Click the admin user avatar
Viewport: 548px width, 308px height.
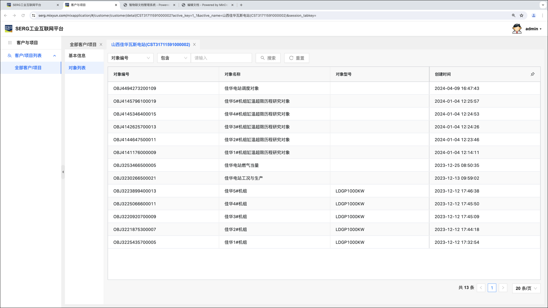tap(517, 29)
